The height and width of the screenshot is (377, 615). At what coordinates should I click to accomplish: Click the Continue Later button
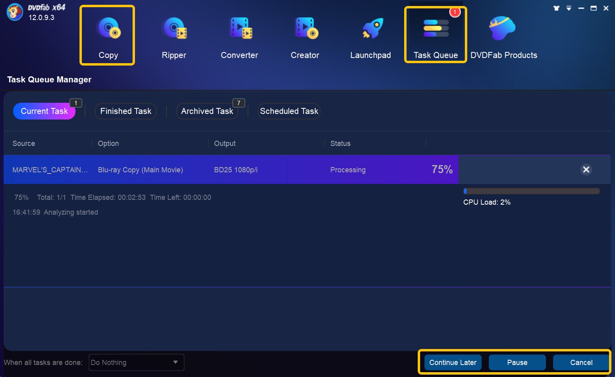[x=453, y=363]
